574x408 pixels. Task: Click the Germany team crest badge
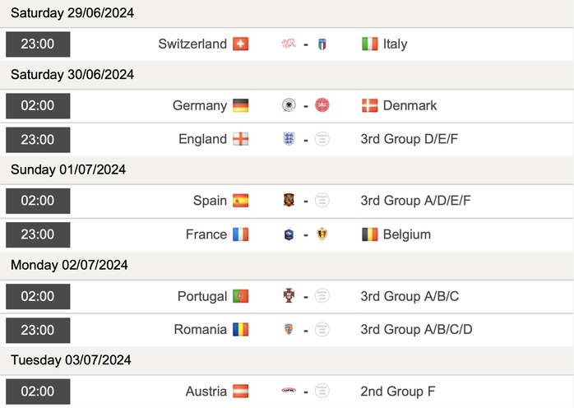[289, 105]
